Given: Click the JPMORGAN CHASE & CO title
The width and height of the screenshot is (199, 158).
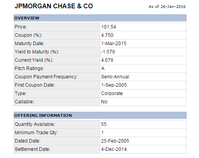Looking at the screenshot, I should 54,6.
